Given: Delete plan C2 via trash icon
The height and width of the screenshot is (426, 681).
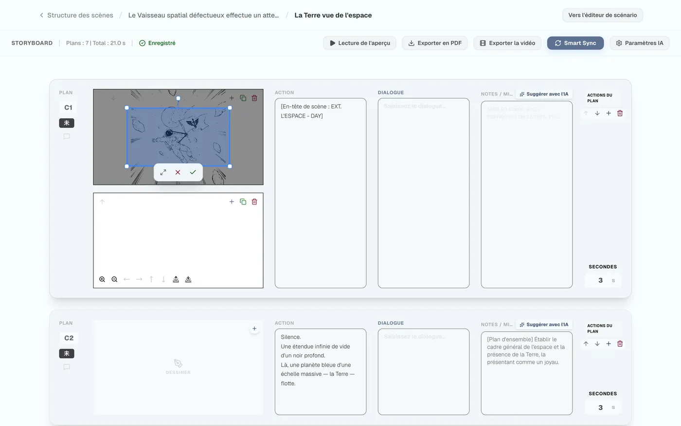Looking at the screenshot, I should click(620, 344).
